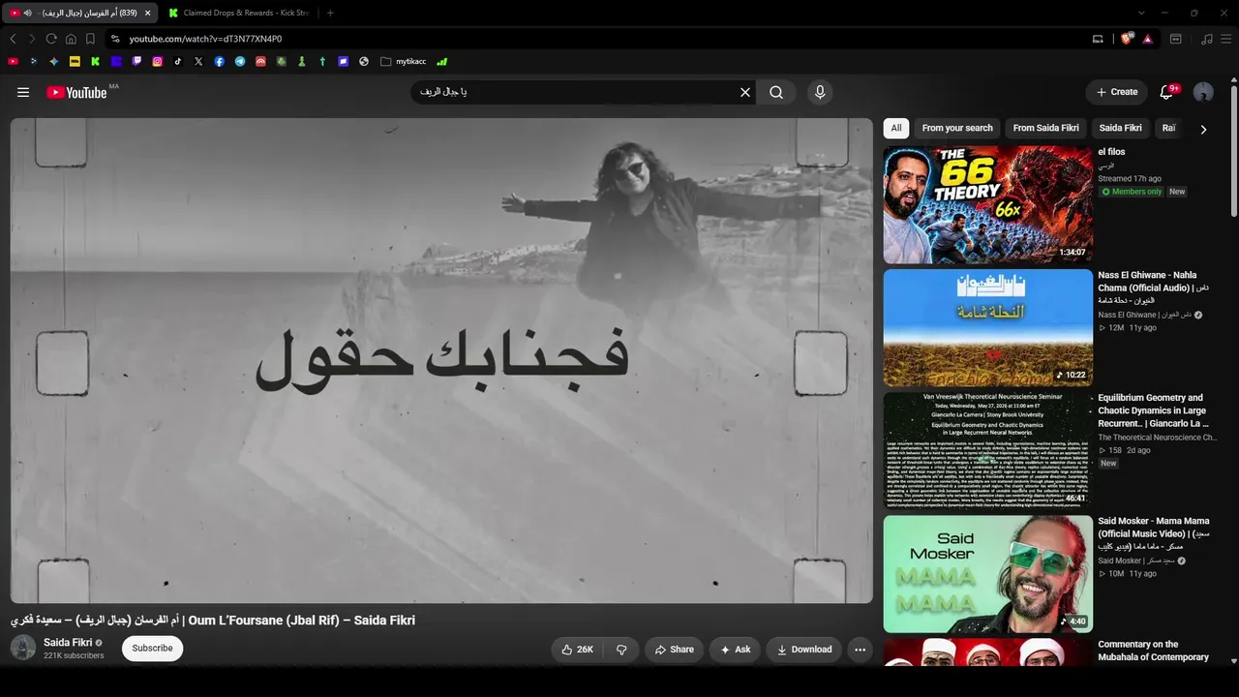Image resolution: width=1239 pixels, height=697 pixels.
Task: Go to YouTube home via logo
Action: pos(76,92)
